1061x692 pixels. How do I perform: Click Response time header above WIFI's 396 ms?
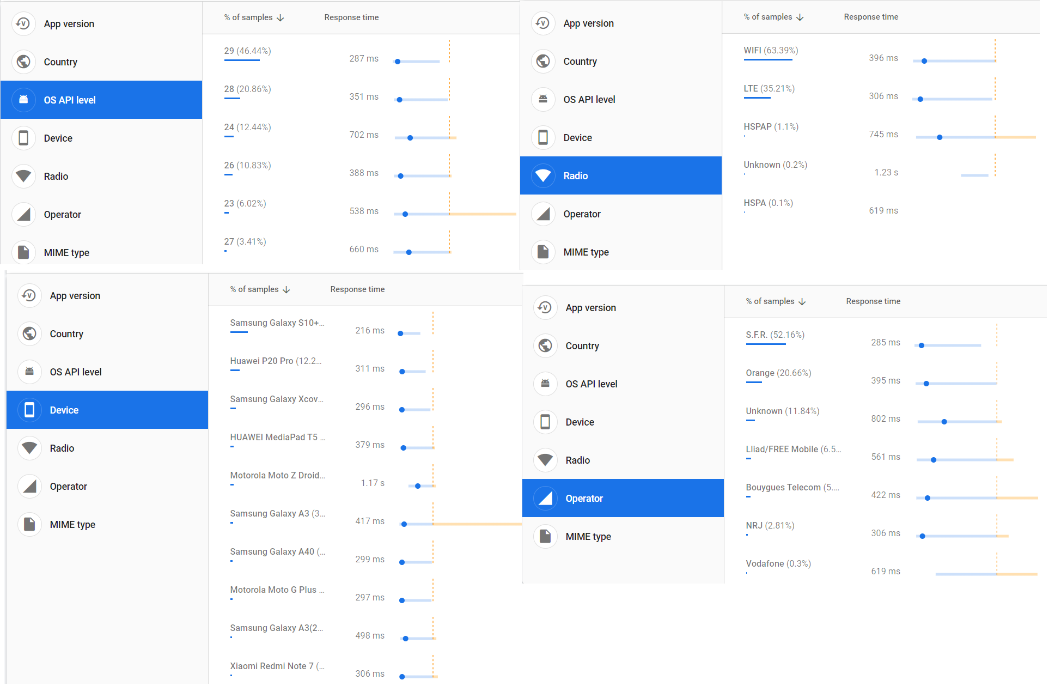tap(871, 17)
